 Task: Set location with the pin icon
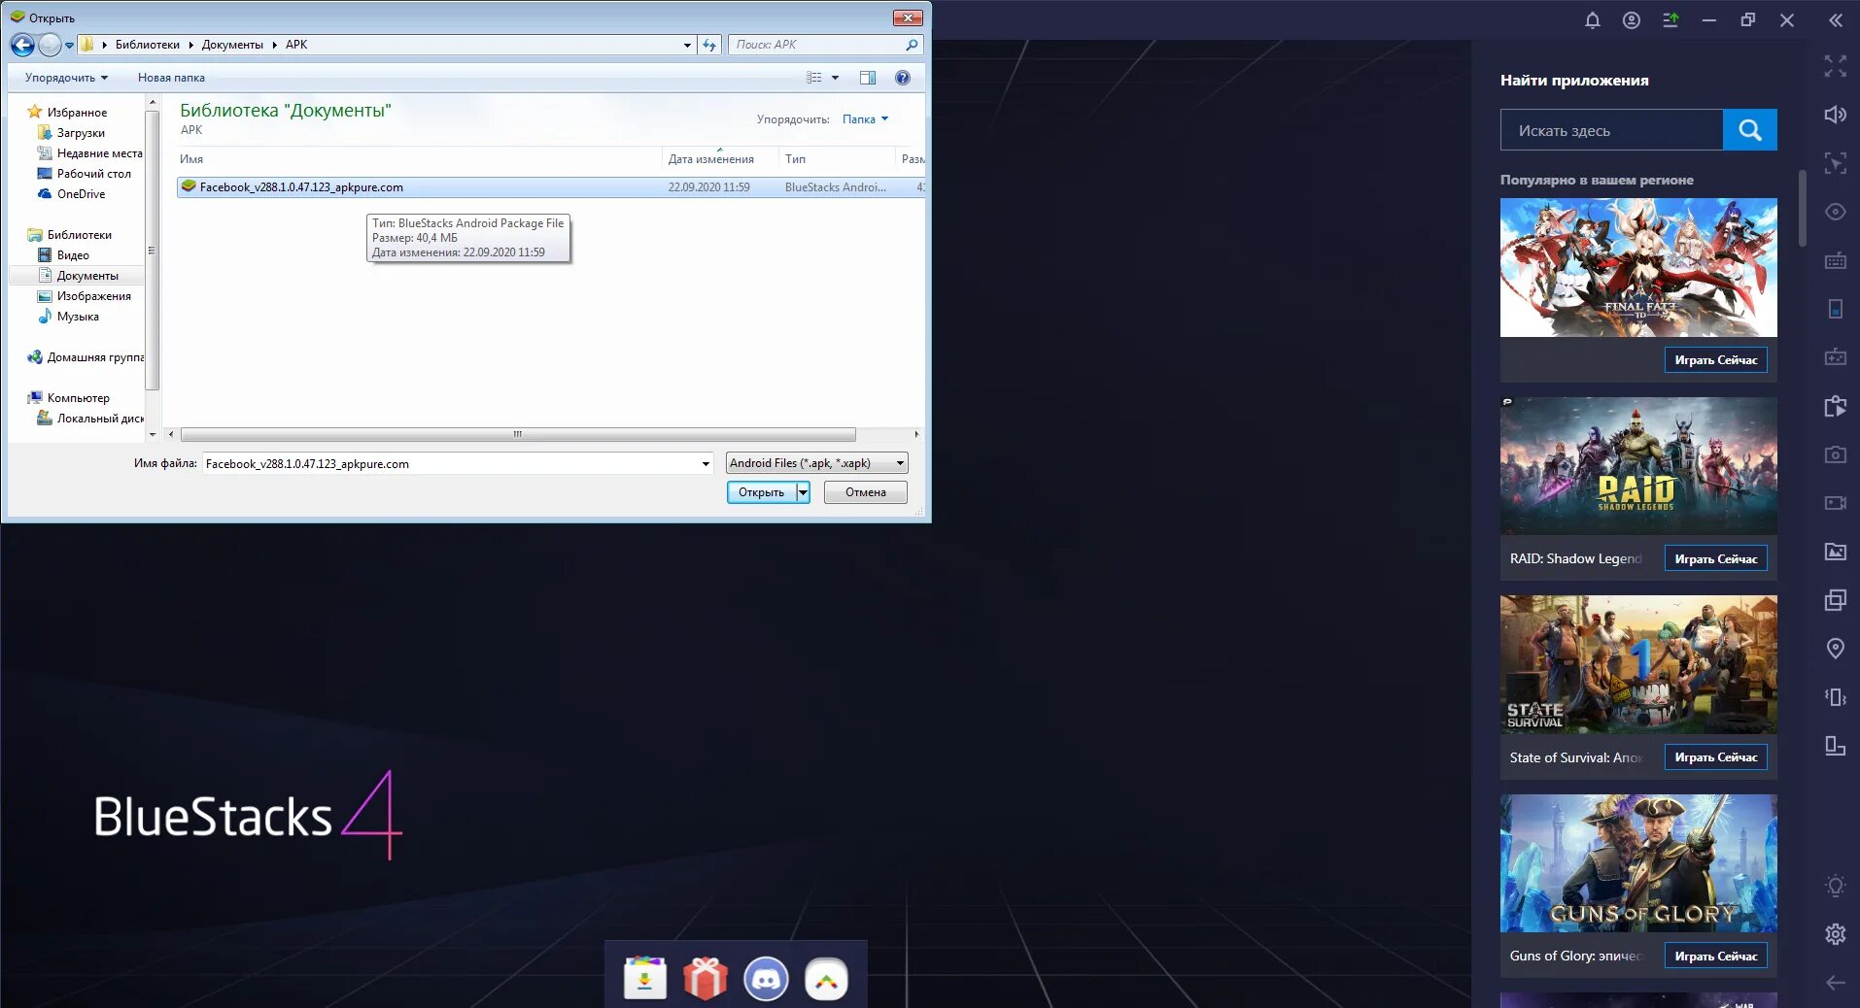click(1835, 649)
